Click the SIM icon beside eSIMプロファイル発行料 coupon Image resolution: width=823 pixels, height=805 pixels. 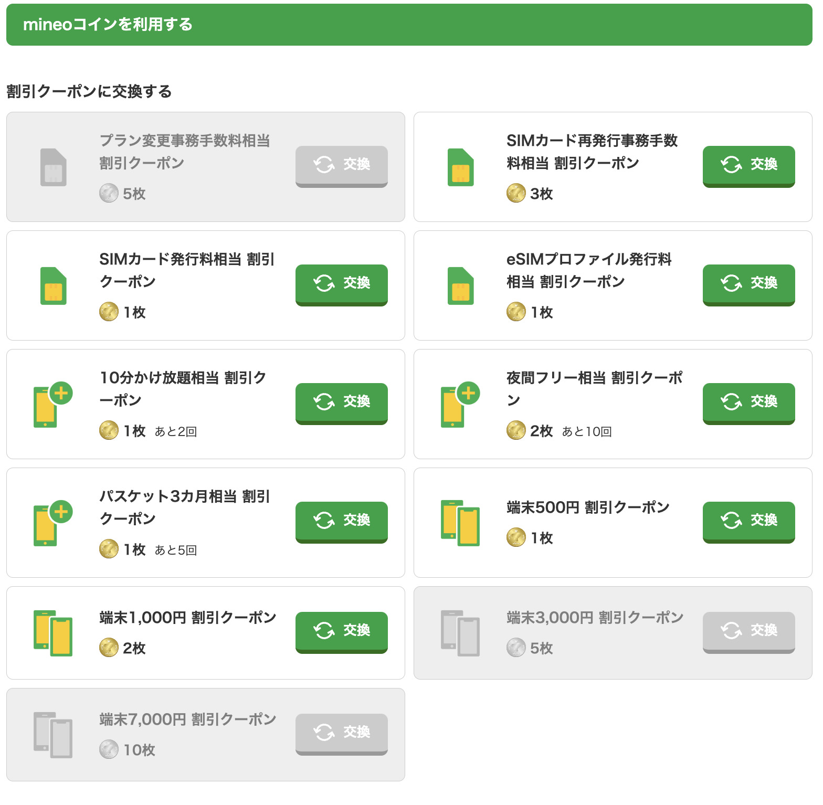tap(460, 286)
